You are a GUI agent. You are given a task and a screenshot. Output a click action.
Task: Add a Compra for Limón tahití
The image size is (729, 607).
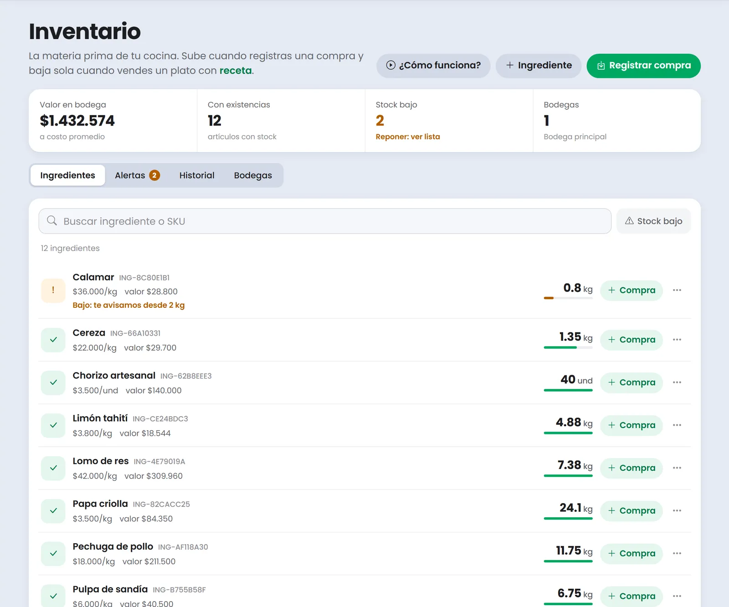(x=631, y=425)
